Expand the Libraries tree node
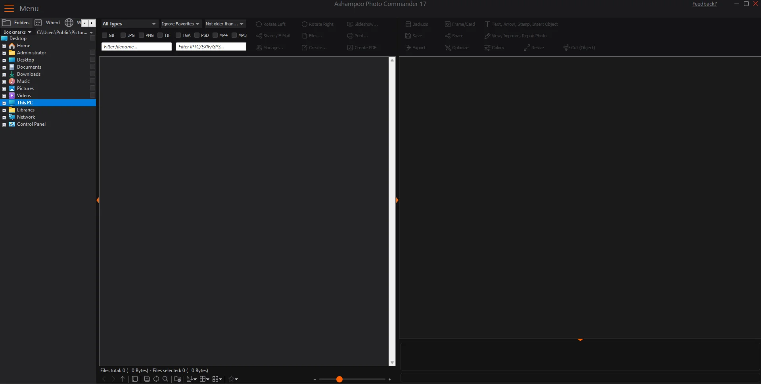Image resolution: width=761 pixels, height=384 pixels. pyautogui.click(x=4, y=110)
